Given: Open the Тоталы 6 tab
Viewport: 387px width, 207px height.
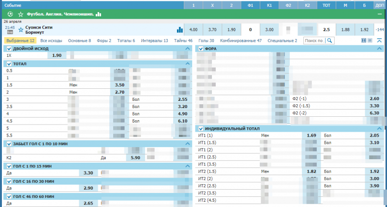Looking at the screenshot, I should pos(126,41).
